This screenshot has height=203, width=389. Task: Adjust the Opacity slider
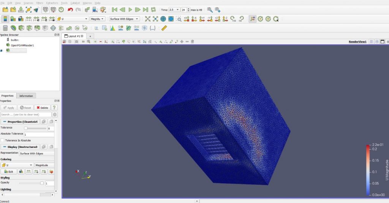click(x=42, y=183)
